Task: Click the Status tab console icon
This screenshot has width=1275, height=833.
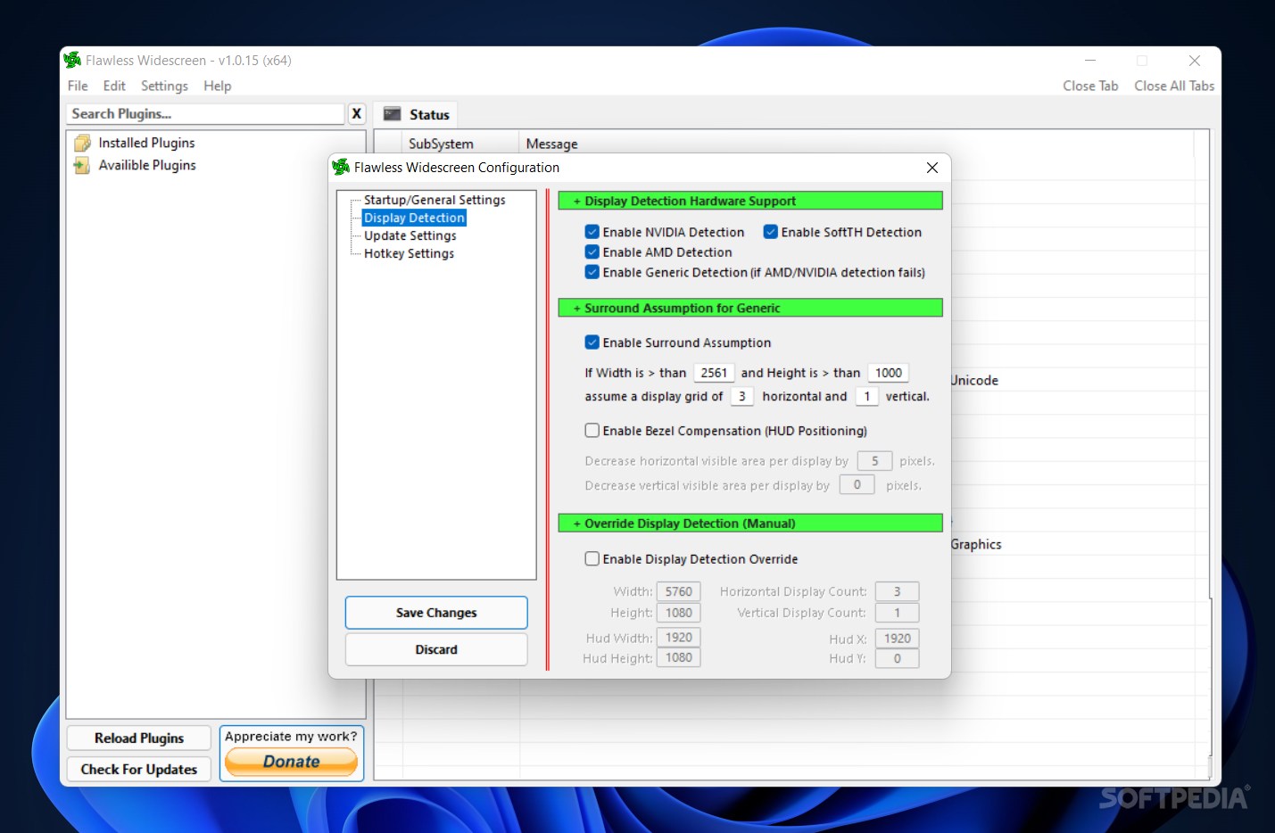Action: pos(392,114)
